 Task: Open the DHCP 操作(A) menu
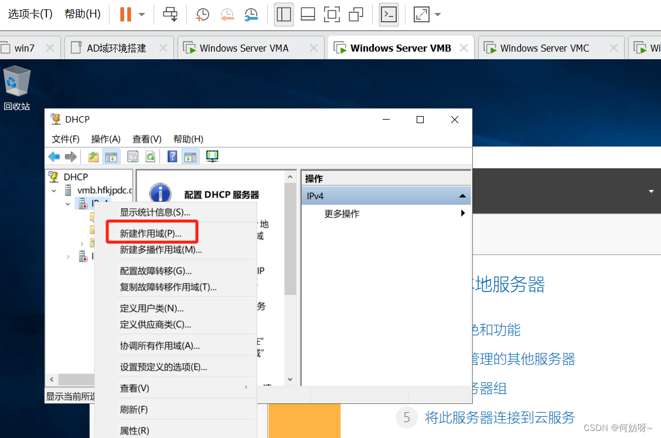pyautogui.click(x=106, y=139)
